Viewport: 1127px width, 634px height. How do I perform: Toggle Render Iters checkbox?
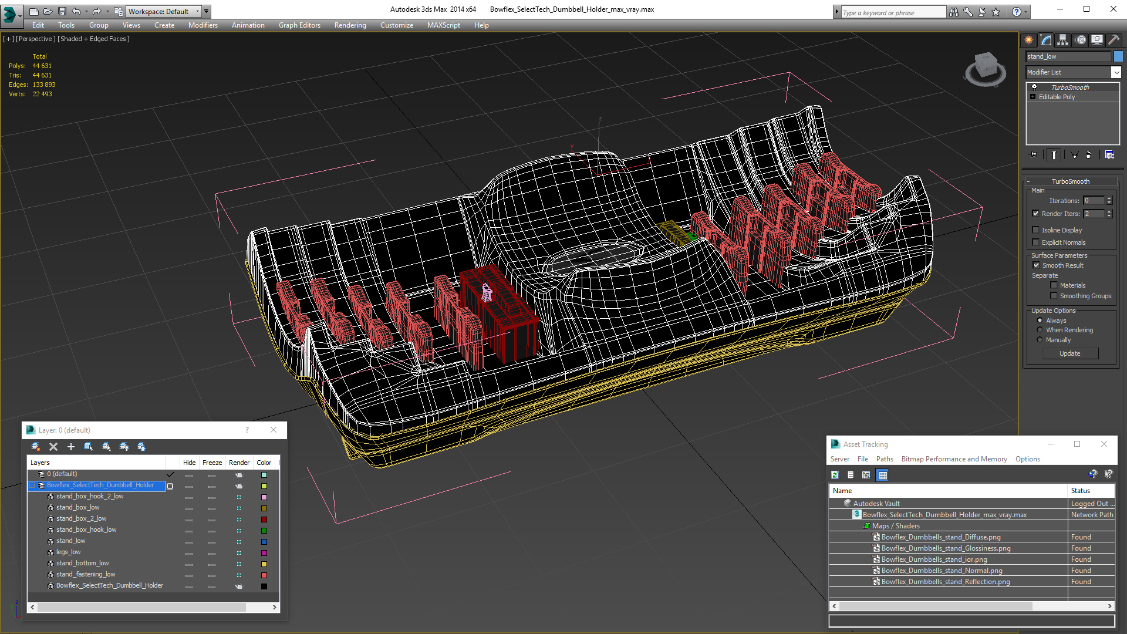(1036, 214)
